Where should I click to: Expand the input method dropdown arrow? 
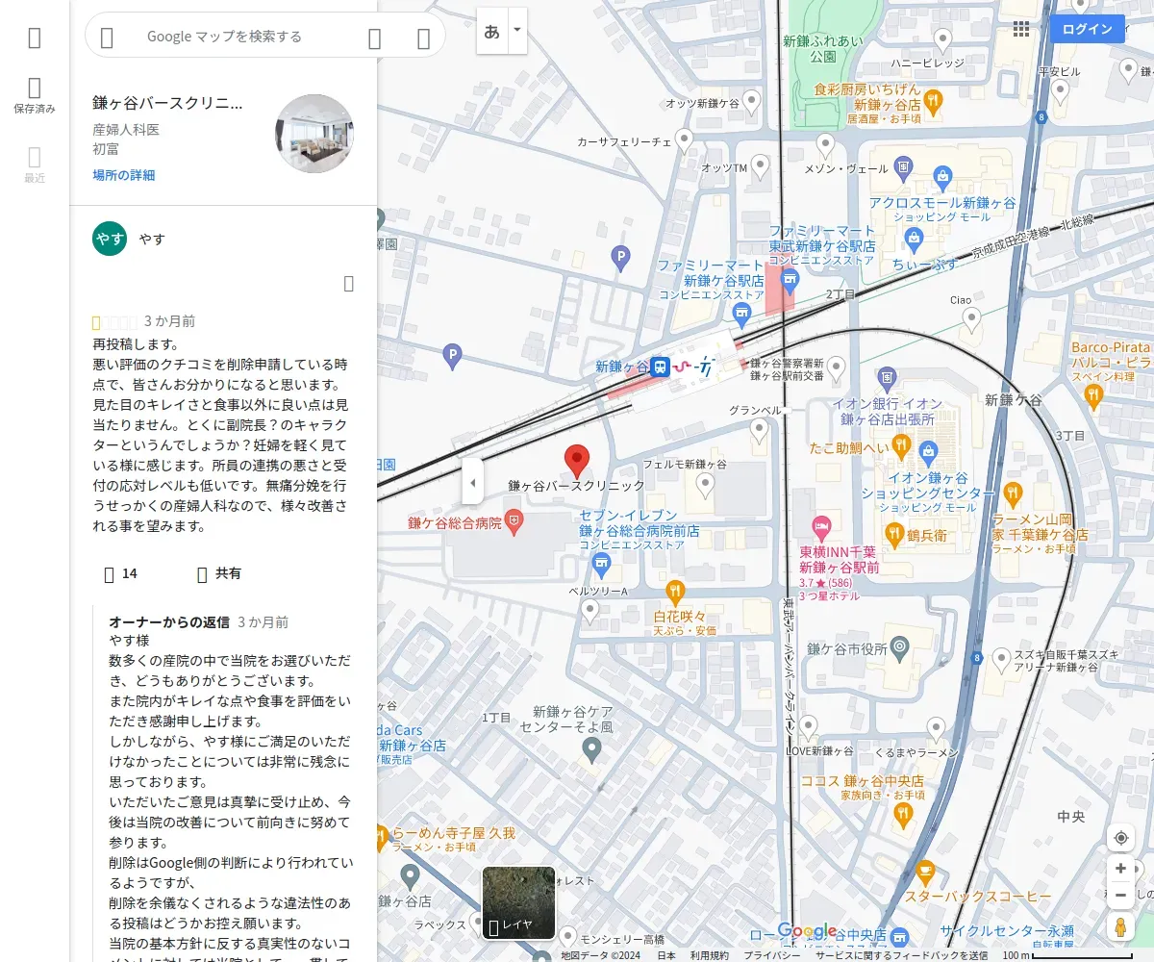pyautogui.click(x=517, y=31)
